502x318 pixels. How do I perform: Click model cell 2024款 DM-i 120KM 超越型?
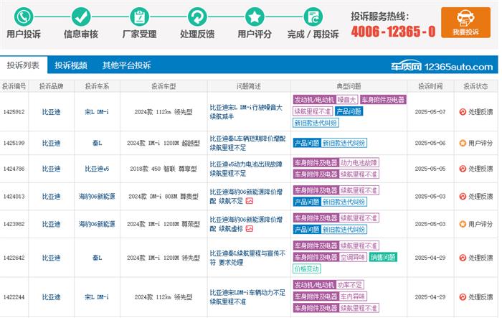click(x=164, y=143)
